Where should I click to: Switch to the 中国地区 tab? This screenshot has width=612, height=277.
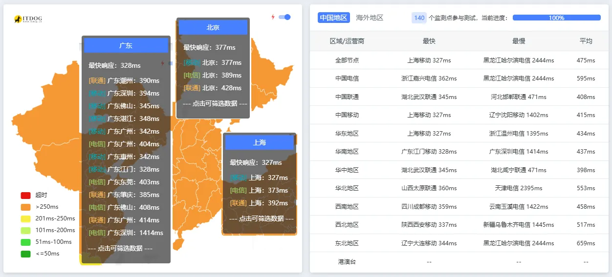(333, 18)
